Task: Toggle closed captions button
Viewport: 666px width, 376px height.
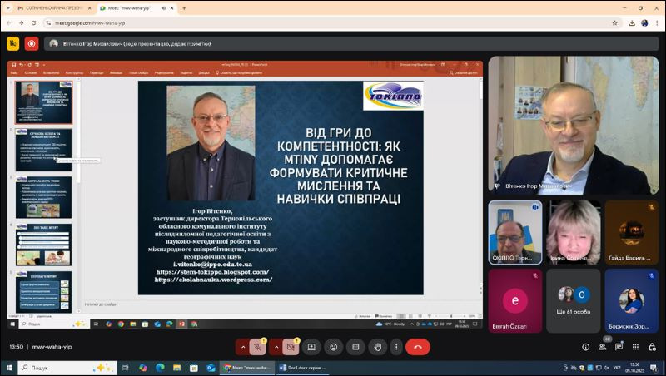Action: pyautogui.click(x=355, y=347)
